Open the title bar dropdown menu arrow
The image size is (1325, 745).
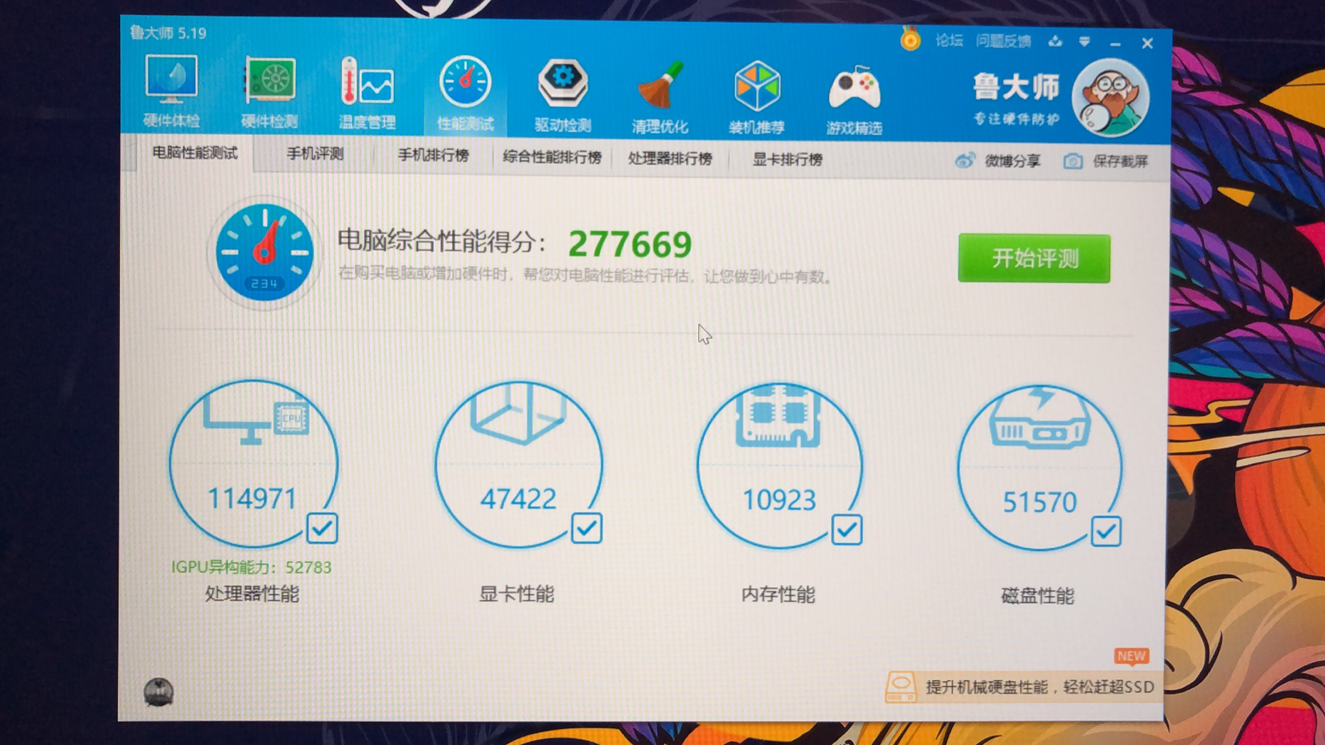[1084, 42]
